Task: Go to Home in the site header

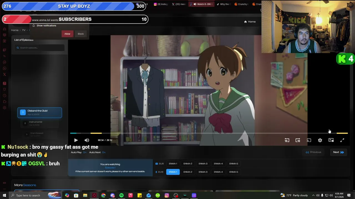Action: click(x=250, y=22)
